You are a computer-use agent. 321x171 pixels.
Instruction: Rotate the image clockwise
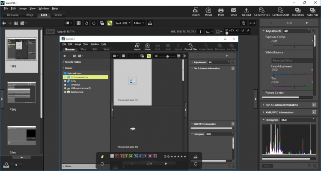[x=93, y=23]
